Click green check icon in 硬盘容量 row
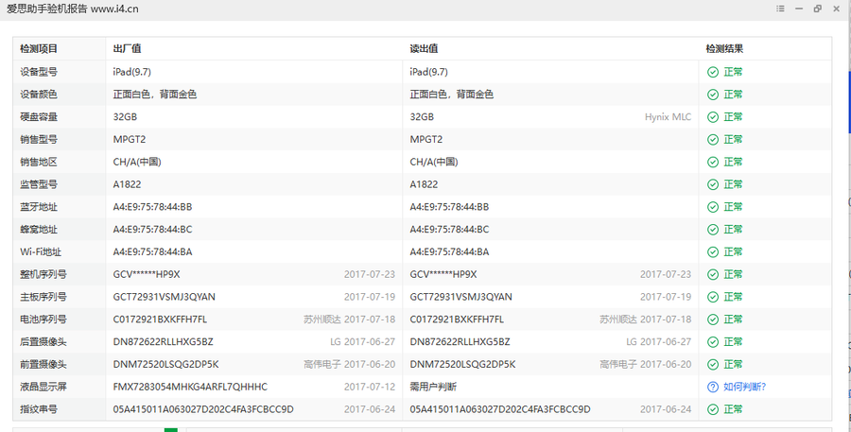 click(x=713, y=117)
